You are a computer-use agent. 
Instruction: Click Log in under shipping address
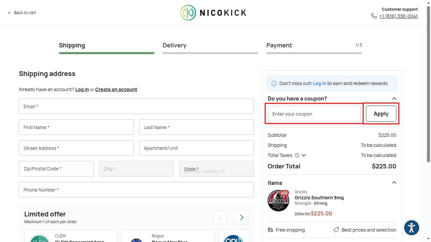point(82,90)
